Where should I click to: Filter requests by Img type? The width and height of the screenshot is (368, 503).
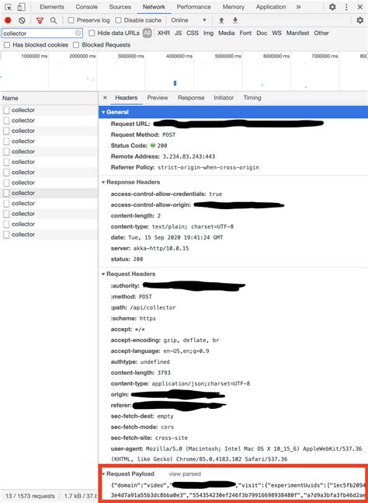208,33
